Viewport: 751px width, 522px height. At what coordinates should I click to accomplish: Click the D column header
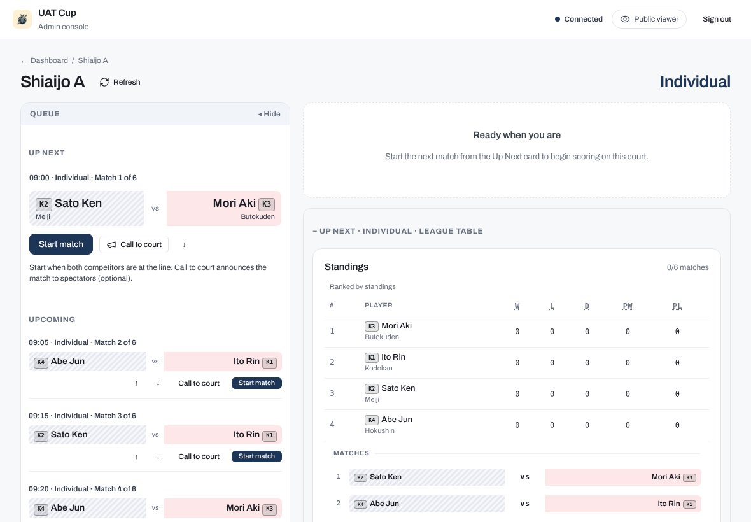587,306
